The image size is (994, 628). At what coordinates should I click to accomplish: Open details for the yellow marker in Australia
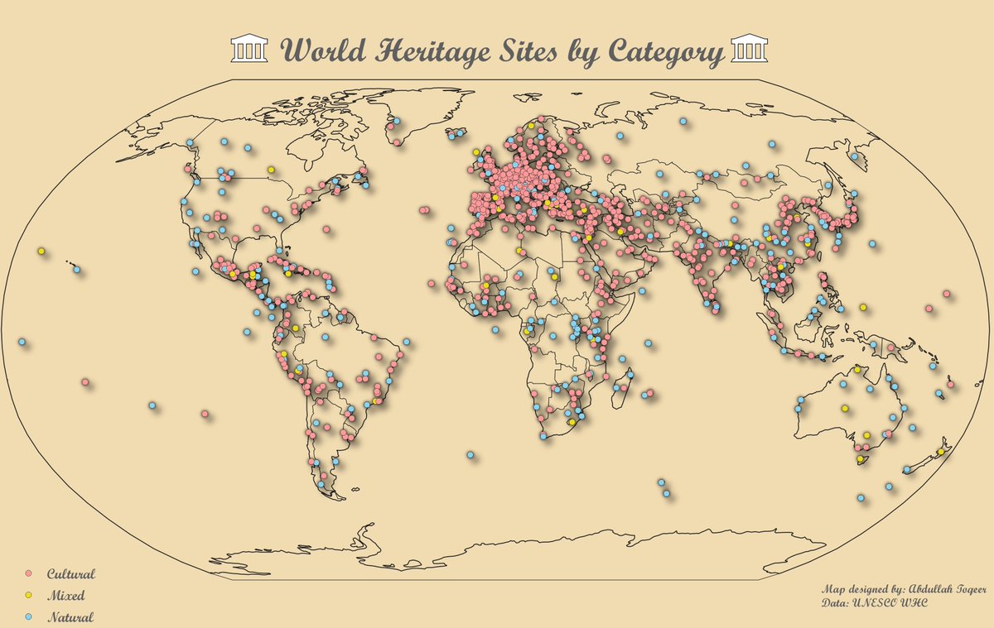tap(846, 407)
